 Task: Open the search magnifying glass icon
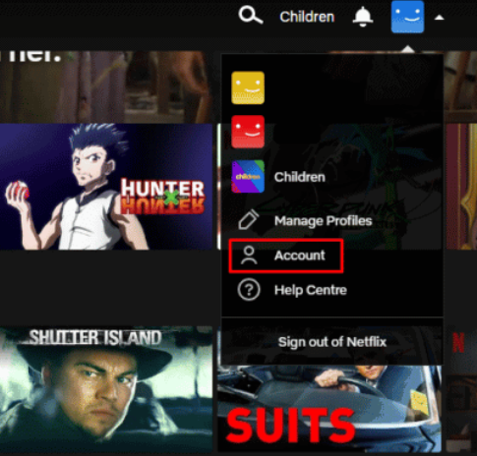pyautogui.click(x=251, y=16)
